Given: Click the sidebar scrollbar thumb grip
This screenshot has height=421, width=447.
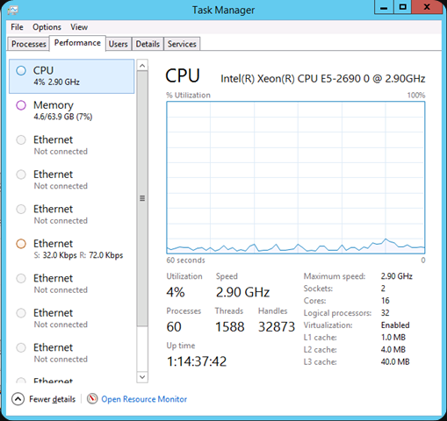Looking at the screenshot, I should pos(142,198).
